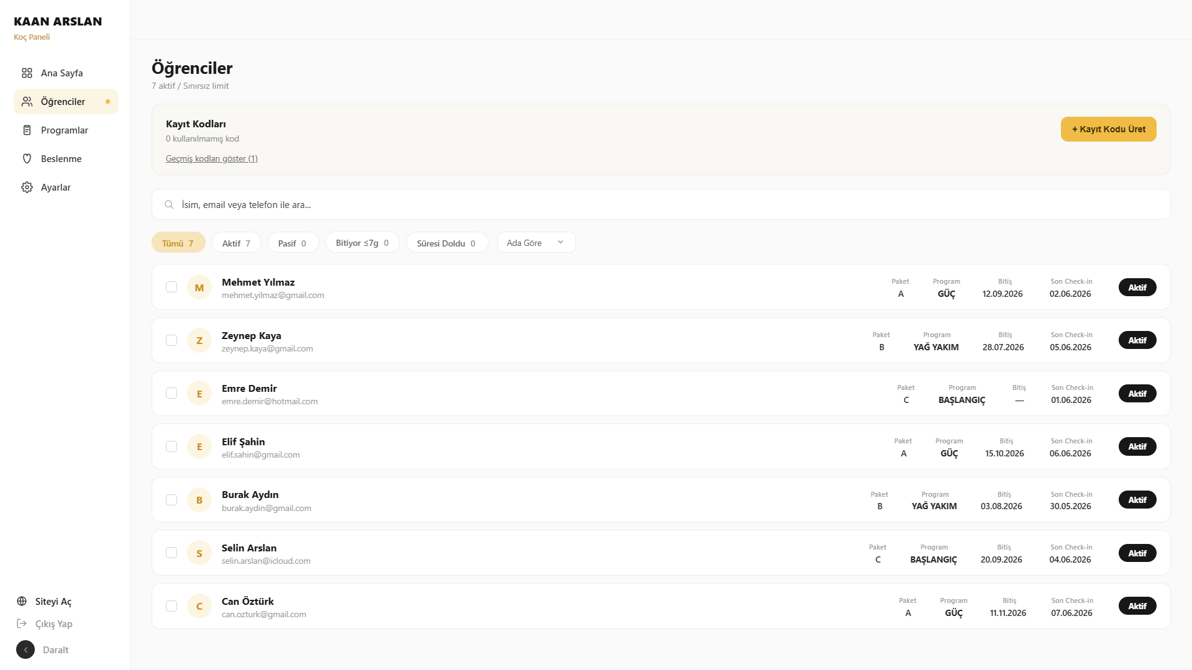1192x670 pixels.
Task: Click Elif Şahin's Aktif status badge
Action: [x=1137, y=446]
